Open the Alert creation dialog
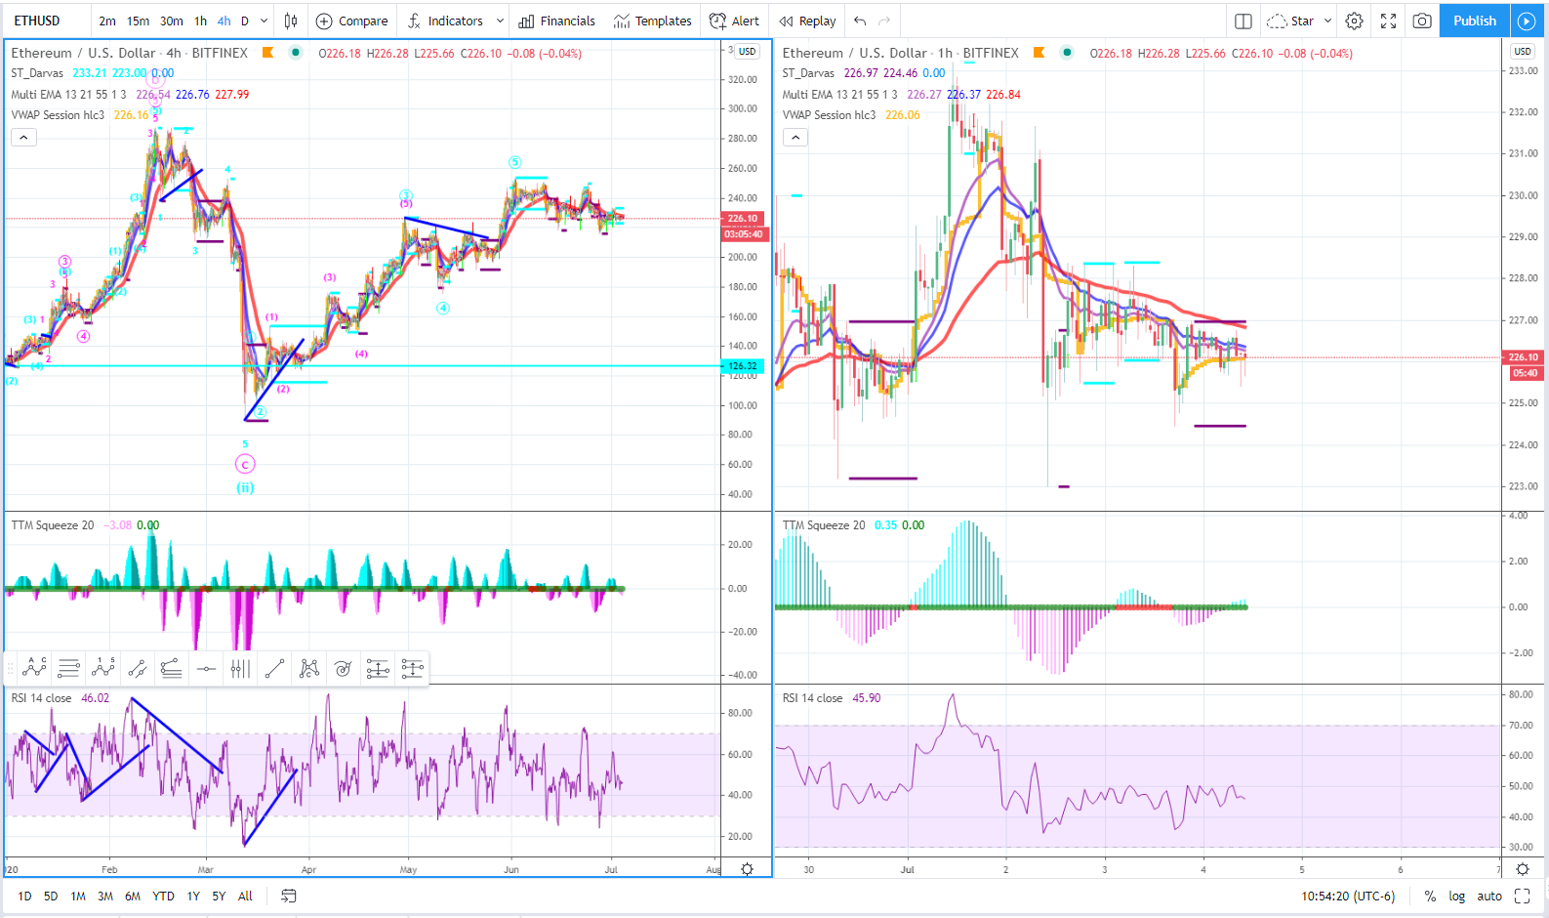 pyautogui.click(x=734, y=21)
